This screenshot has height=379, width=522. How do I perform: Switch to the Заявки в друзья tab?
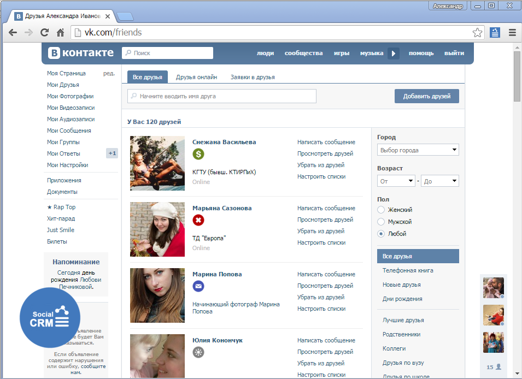pos(253,77)
